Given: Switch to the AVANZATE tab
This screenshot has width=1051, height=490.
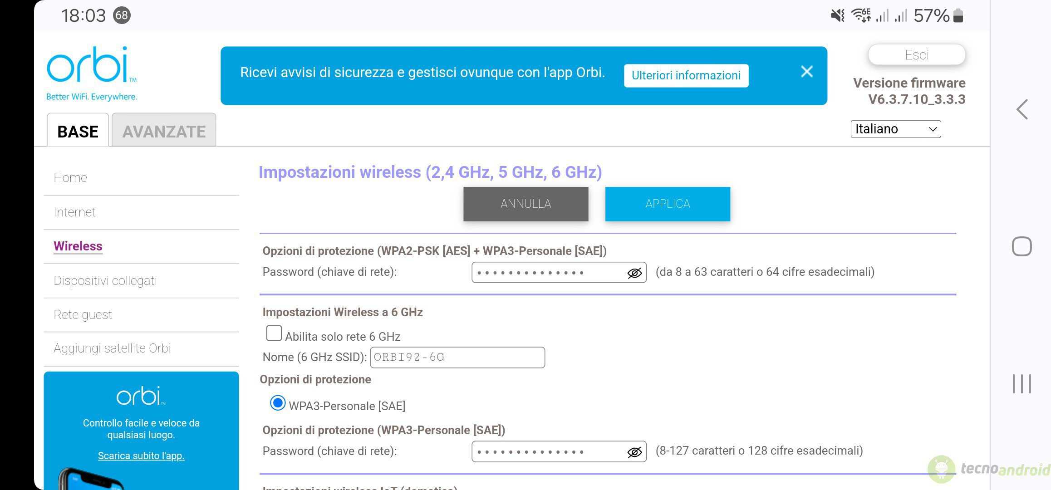Looking at the screenshot, I should pos(164,131).
